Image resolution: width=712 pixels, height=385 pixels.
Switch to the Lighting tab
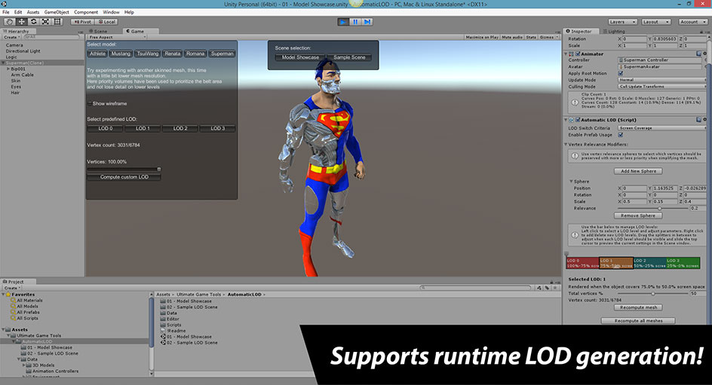(x=614, y=32)
